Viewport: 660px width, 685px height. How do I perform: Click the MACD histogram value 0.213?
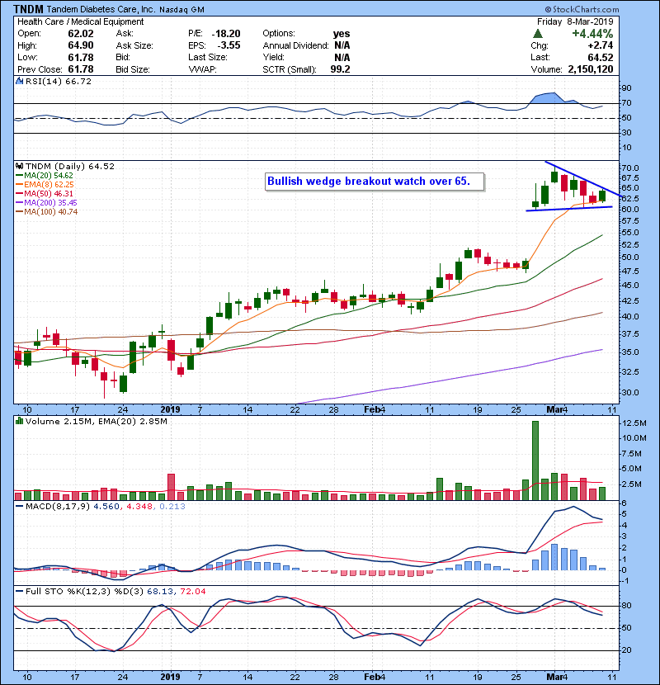tap(172, 507)
